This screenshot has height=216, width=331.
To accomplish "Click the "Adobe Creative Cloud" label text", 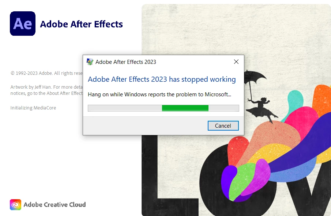I will coord(54,205).
